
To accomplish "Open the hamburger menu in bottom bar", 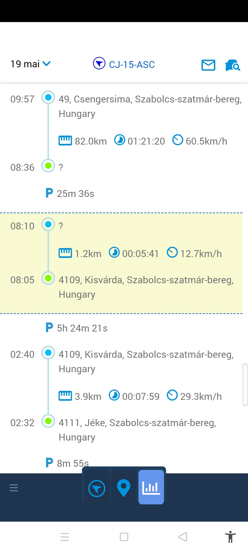I will 14,488.
